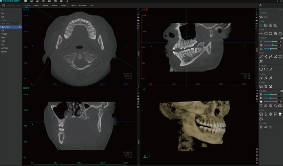Collapse the measurement tools section arrow
The image size is (283, 166).
[260, 53]
